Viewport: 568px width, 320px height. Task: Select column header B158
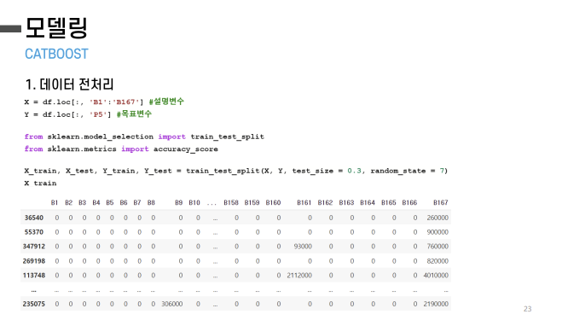[231, 202]
